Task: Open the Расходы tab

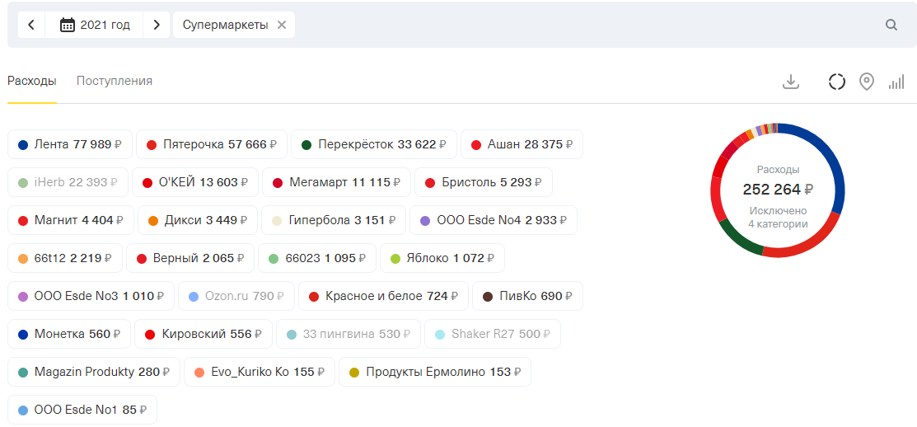Action: pos(31,81)
